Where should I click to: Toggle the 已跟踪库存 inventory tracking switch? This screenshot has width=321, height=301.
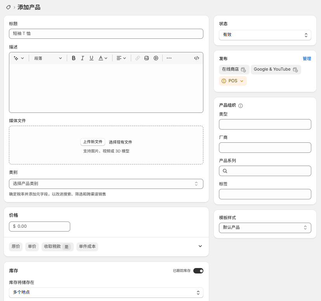[x=198, y=270]
